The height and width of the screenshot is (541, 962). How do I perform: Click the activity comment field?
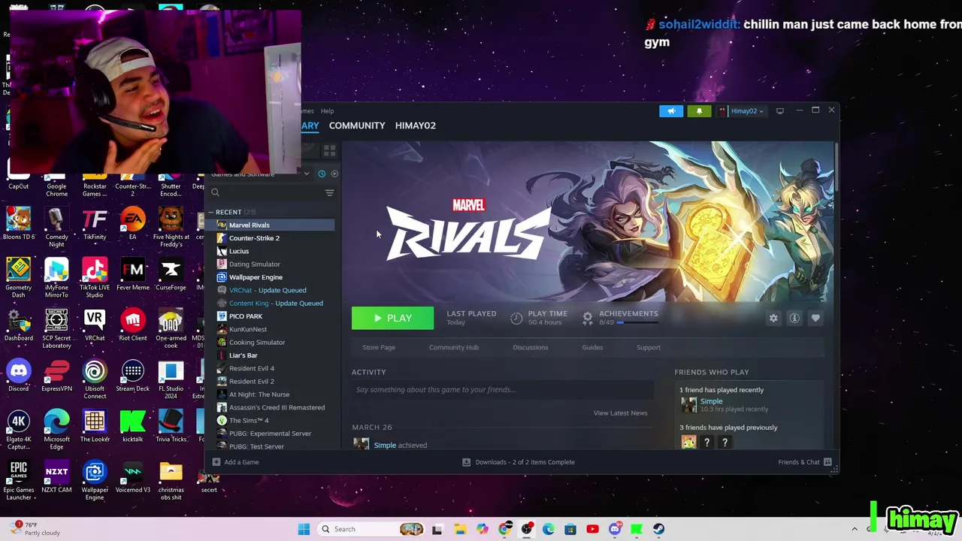point(502,389)
